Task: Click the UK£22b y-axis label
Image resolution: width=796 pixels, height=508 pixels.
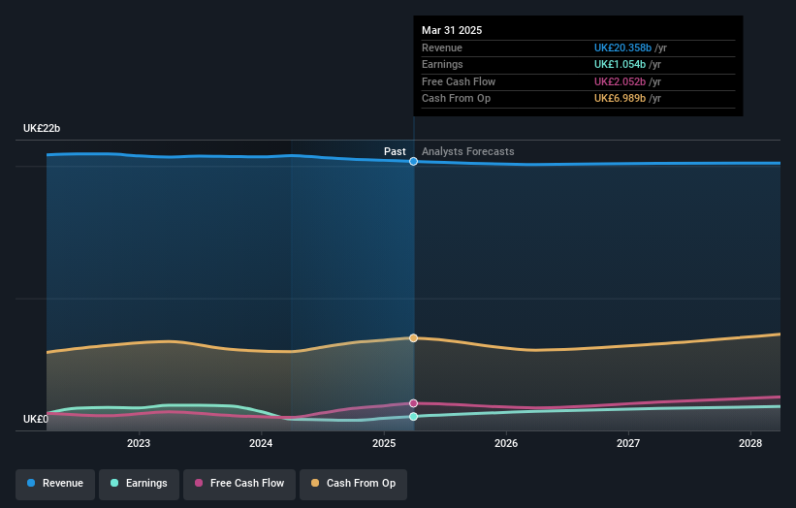Action: 42,128
